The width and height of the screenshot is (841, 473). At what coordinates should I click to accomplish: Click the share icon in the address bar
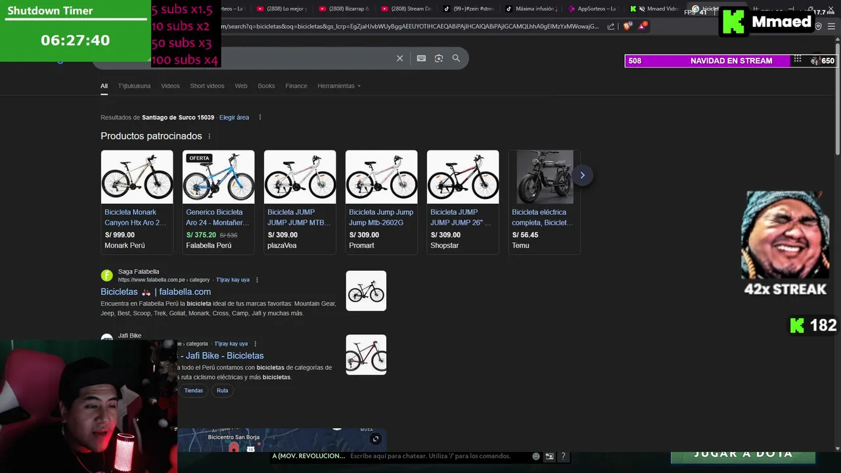pyautogui.click(x=611, y=26)
